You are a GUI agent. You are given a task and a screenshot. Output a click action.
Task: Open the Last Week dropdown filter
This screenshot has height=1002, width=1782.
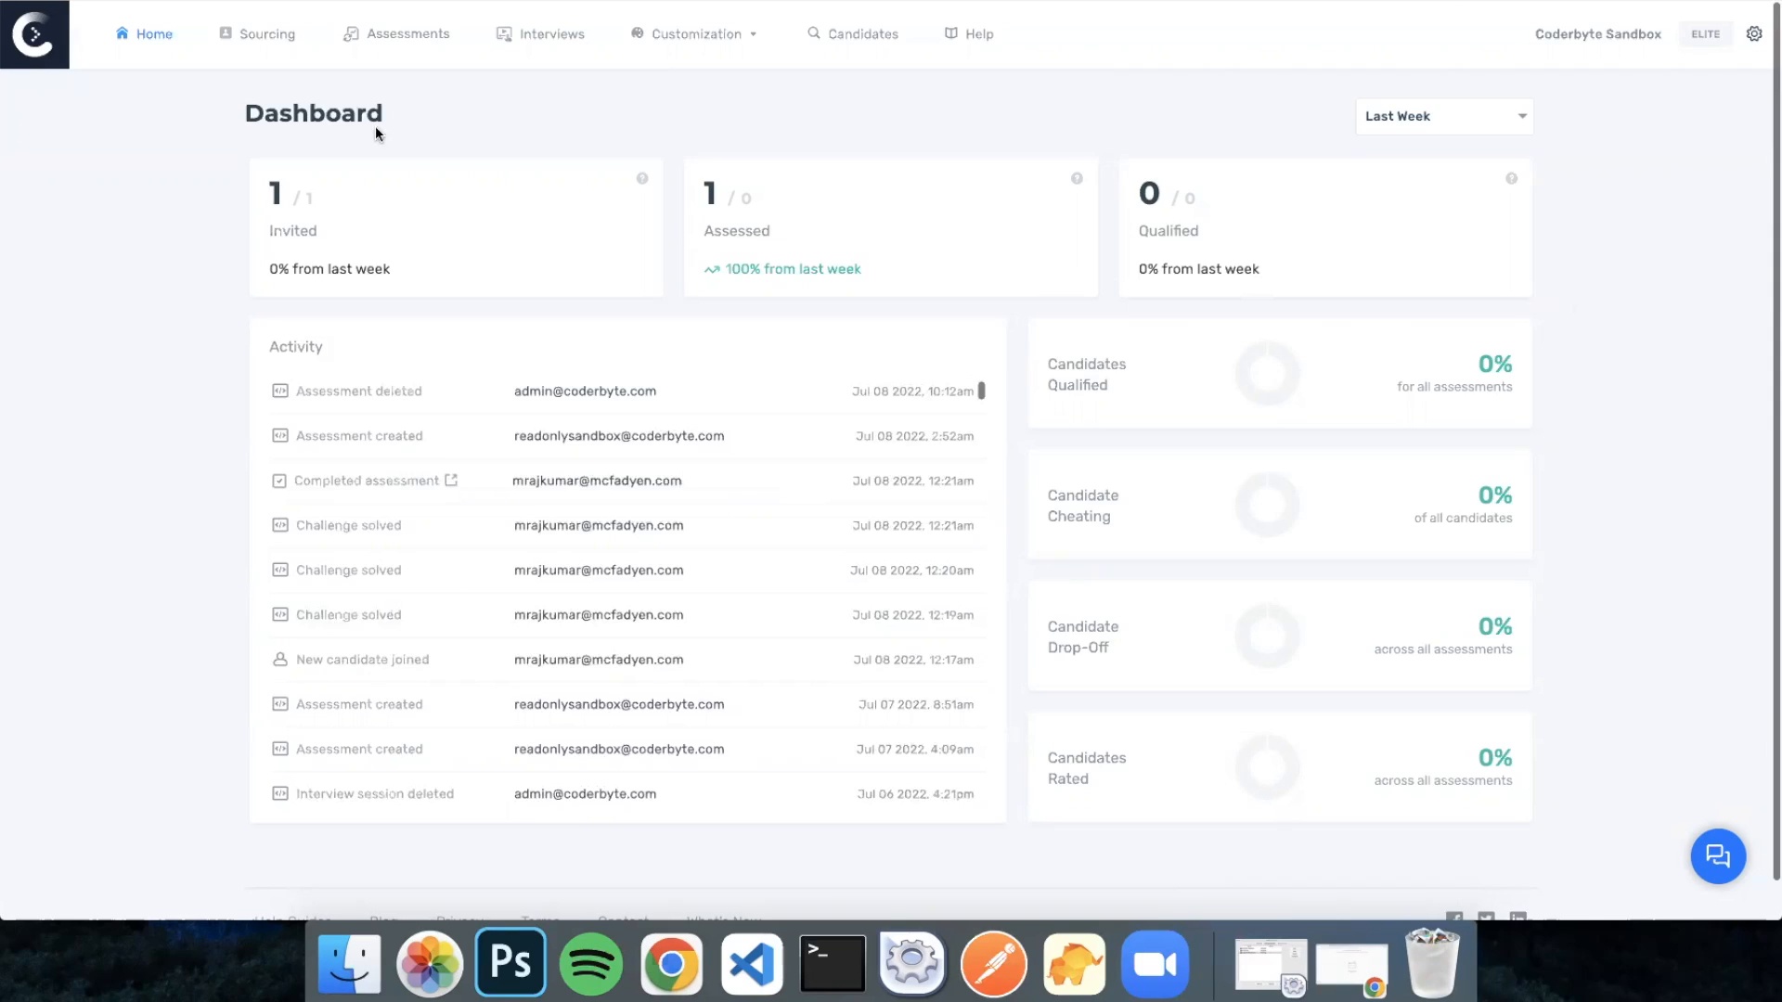click(x=1444, y=115)
